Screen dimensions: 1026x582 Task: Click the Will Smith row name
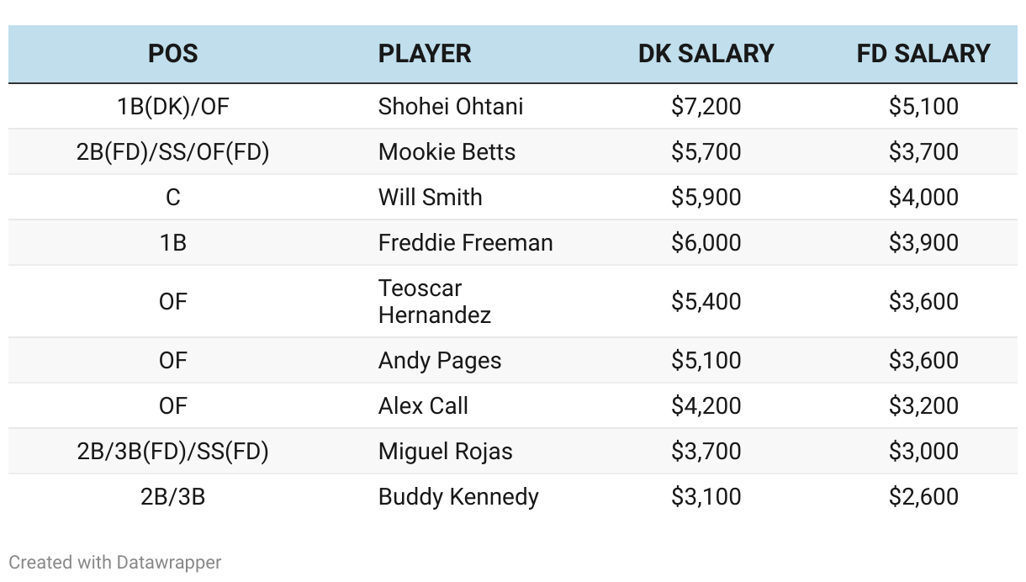point(431,197)
